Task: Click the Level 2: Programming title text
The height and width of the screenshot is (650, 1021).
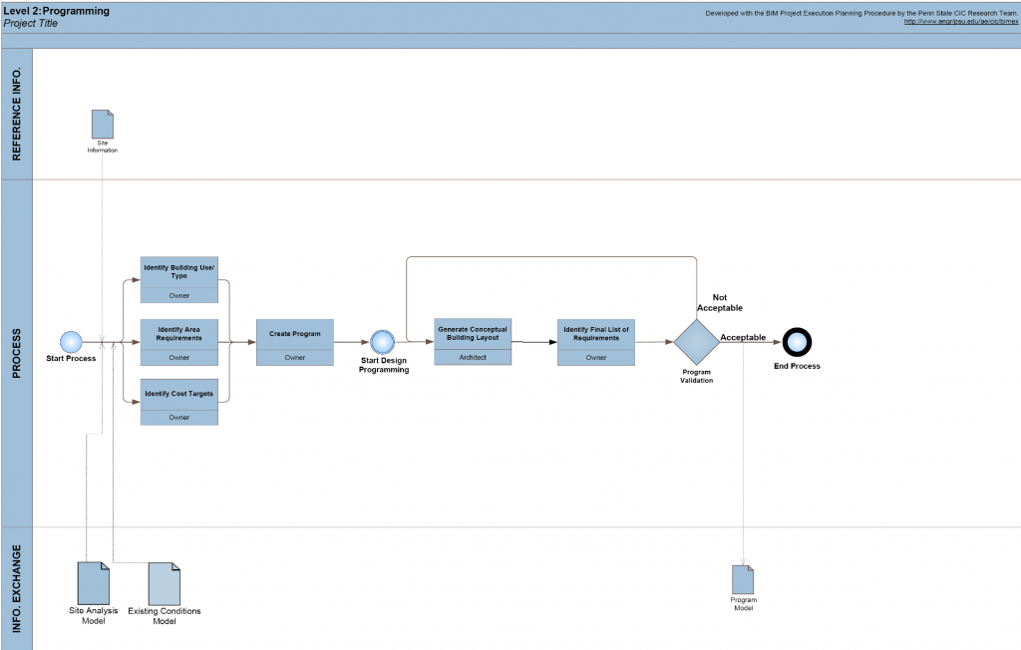Action: coord(57,10)
